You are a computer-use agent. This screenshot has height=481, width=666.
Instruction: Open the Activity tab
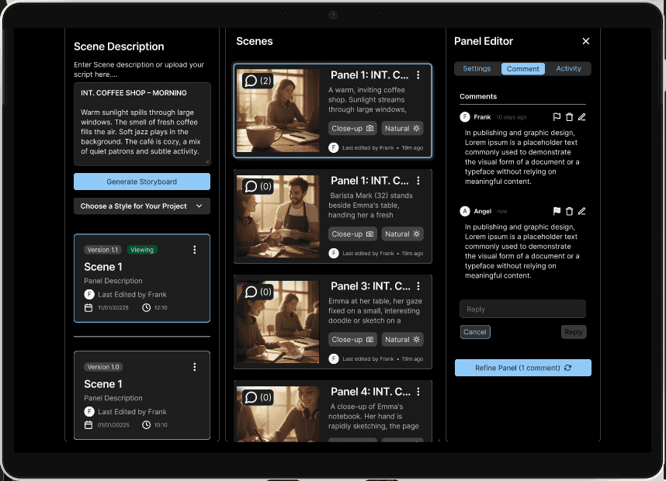pyautogui.click(x=568, y=69)
